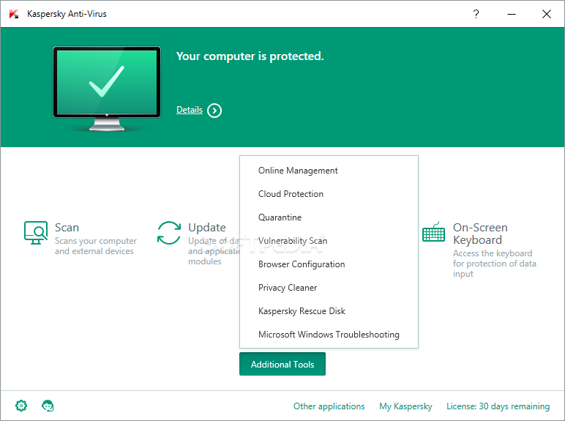Click the Update circular arrows icon

[x=169, y=233]
